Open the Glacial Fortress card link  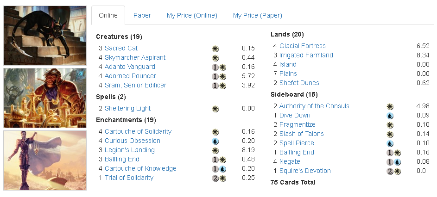coord(302,46)
